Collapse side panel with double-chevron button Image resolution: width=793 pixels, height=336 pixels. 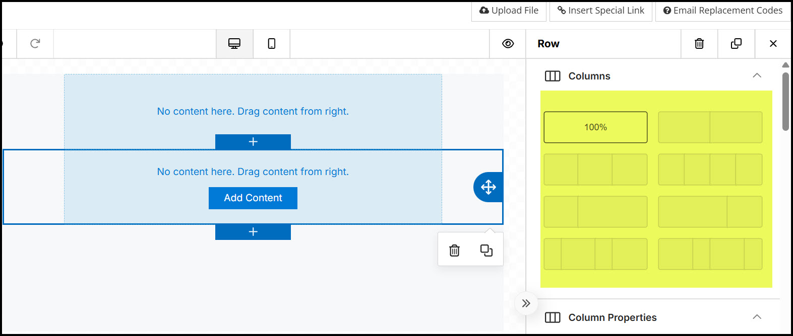pos(526,303)
